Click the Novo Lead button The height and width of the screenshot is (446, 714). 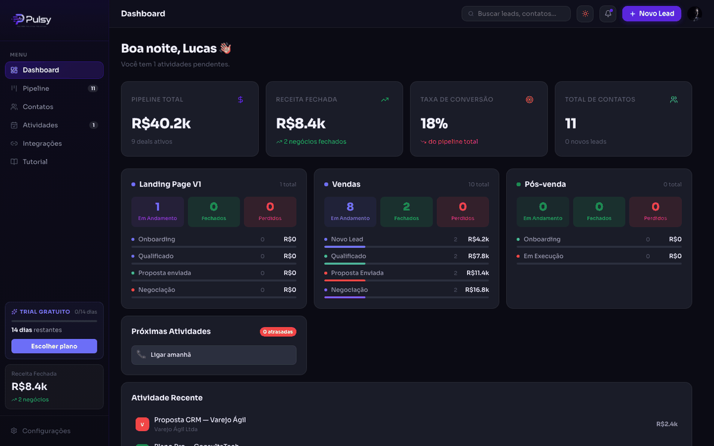pyautogui.click(x=652, y=14)
